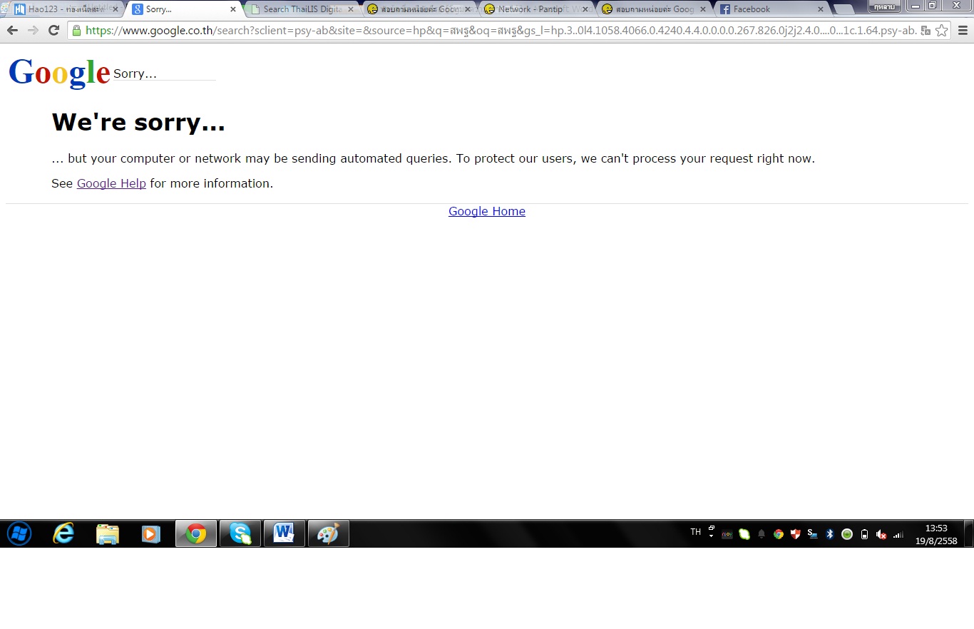Click the TH language indicator

coord(696,532)
